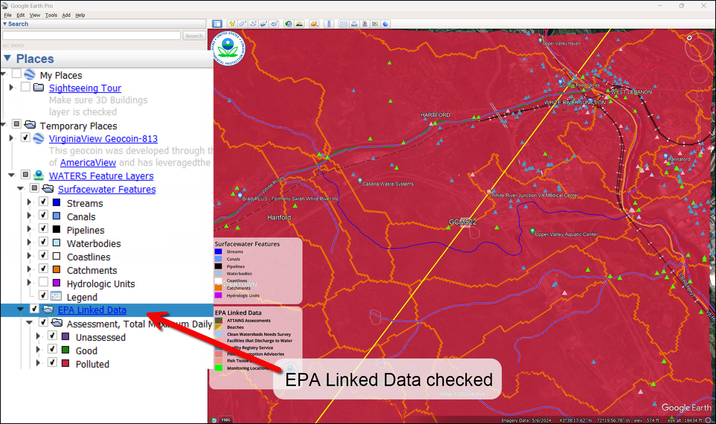
Task: Follow the AmericaView hyperlink
Action: click(88, 162)
